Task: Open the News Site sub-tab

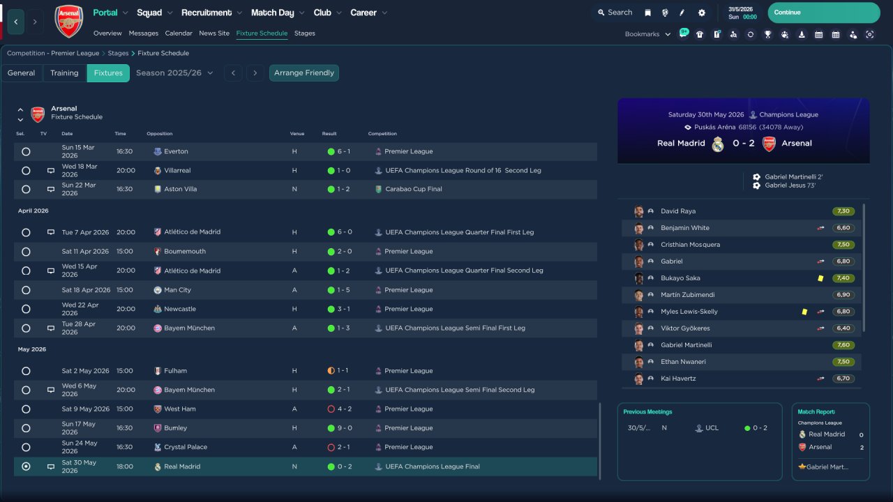Action: click(x=214, y=33)
